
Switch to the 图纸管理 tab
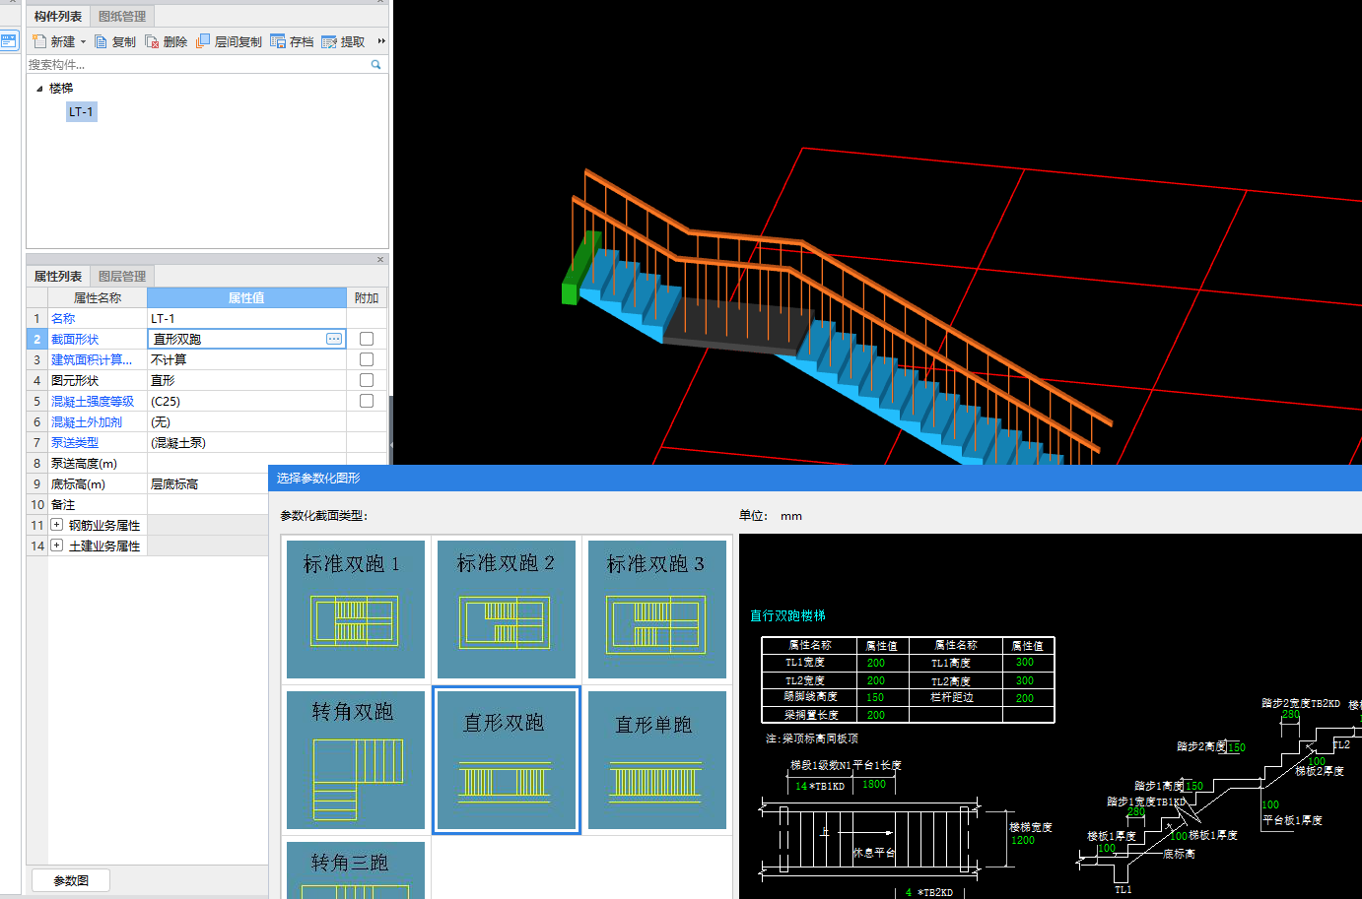coord(122,16)
